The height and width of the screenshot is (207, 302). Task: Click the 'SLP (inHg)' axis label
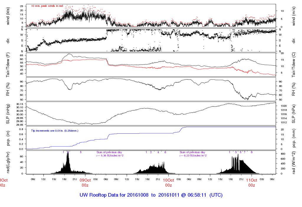(x=8, y=114)
